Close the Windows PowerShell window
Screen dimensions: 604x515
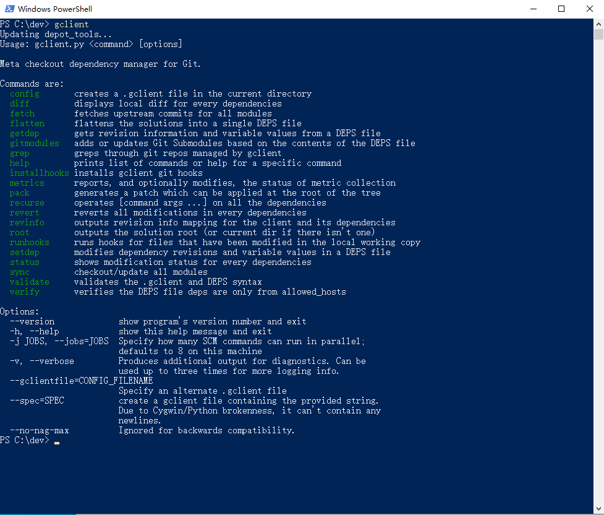(589, 9)
